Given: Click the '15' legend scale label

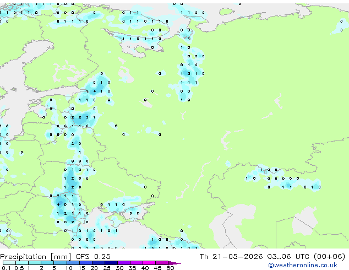Looking at the screenshot, I should [81, 268].
